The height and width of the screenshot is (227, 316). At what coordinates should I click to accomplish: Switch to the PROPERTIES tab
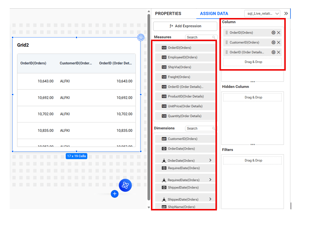pos(168,13)
